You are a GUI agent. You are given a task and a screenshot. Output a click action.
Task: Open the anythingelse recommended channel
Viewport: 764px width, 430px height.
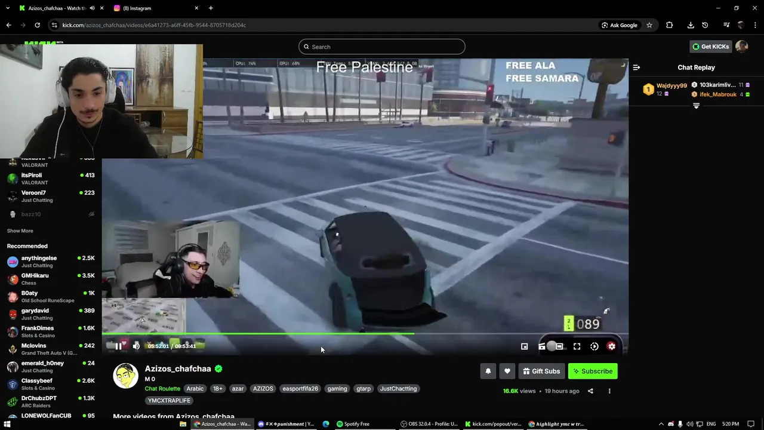[51, 262]
